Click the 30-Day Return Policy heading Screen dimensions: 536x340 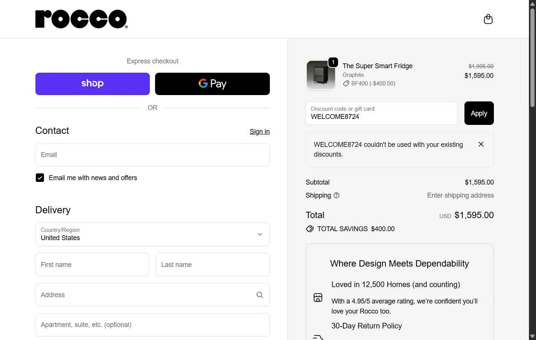point(367,326)
